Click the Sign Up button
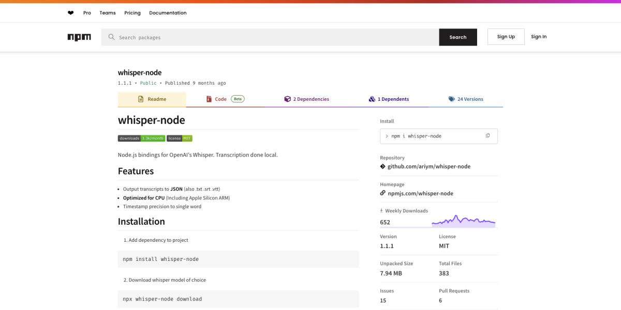Screen dimensions: 621x310 tap(506, 36)
